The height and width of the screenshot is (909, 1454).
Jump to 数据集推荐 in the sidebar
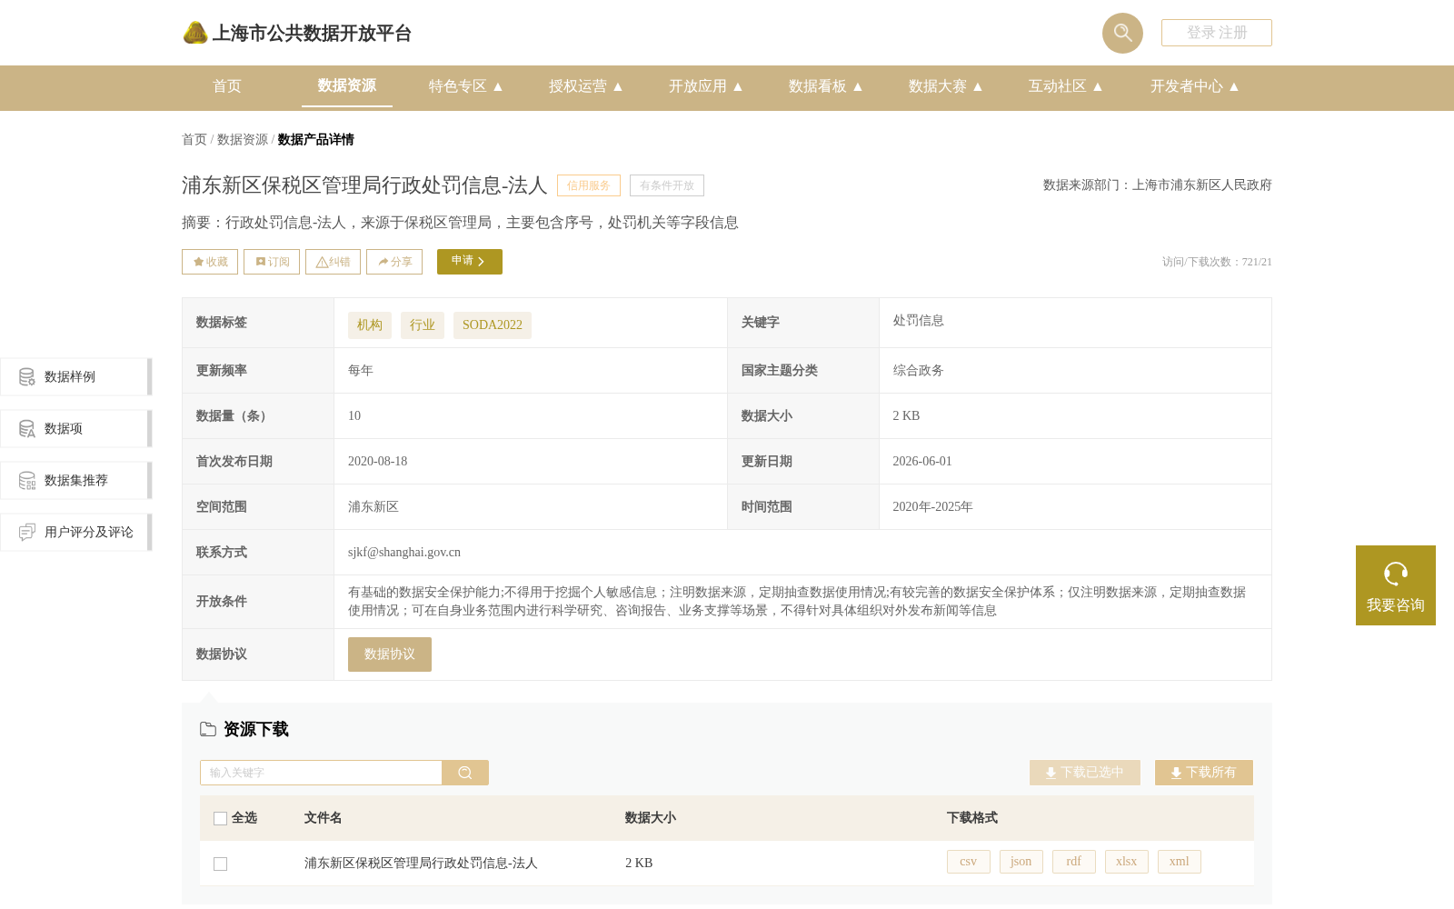tap(75, 481)
